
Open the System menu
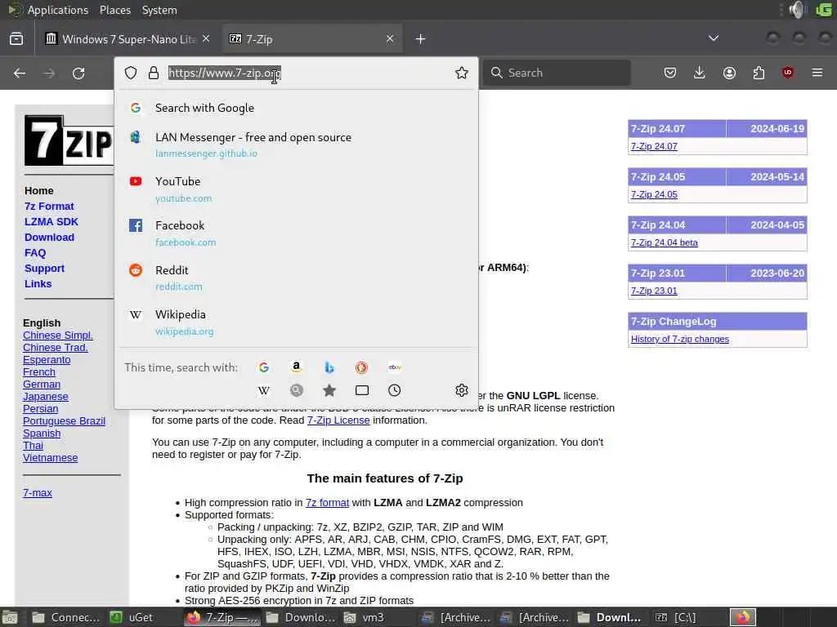[x=159, y=10]
